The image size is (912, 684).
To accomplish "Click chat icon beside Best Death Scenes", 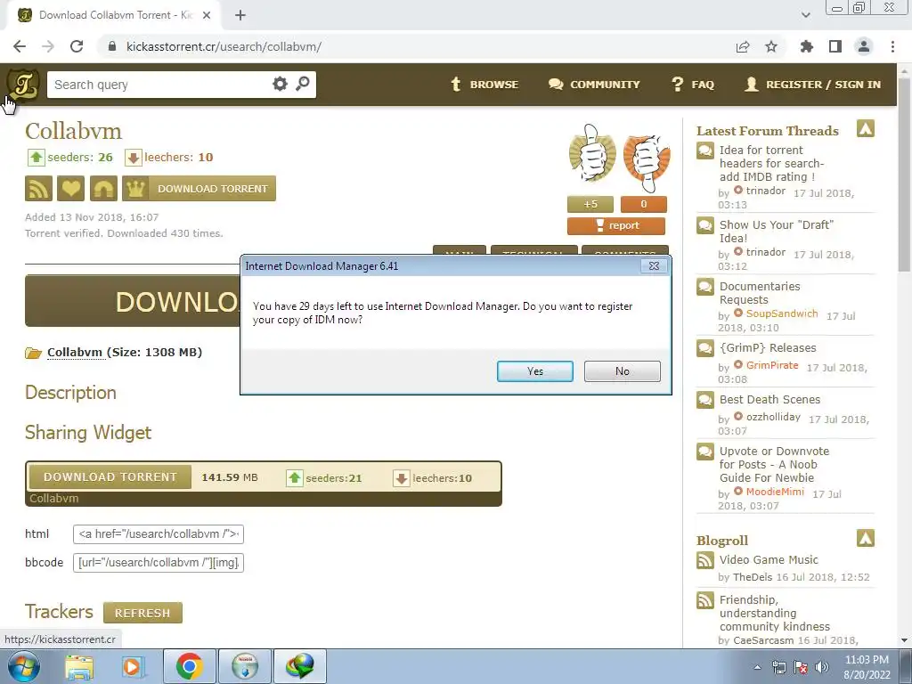I will click(705, 400).
